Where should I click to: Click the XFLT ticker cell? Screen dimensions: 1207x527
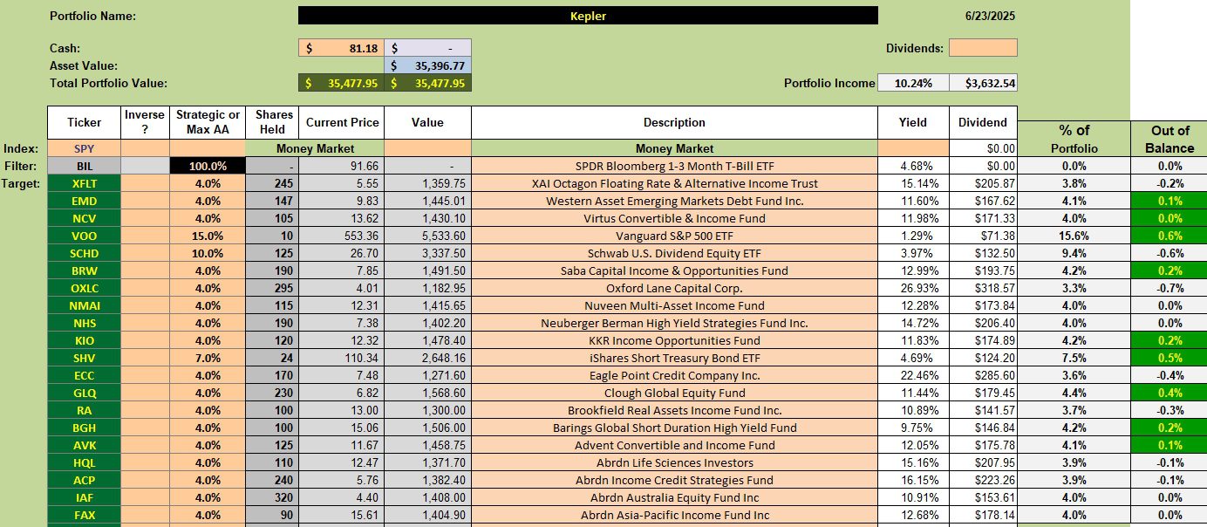(x=84, y=183)
